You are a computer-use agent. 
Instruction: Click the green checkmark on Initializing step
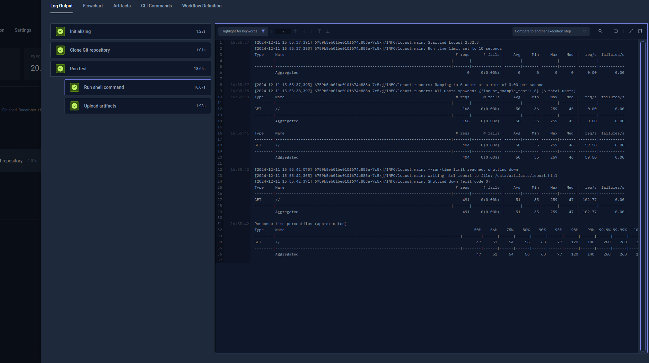pyautogui.click(x=60, y=31)
